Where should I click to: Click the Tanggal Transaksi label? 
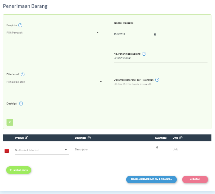pos(123,23)
